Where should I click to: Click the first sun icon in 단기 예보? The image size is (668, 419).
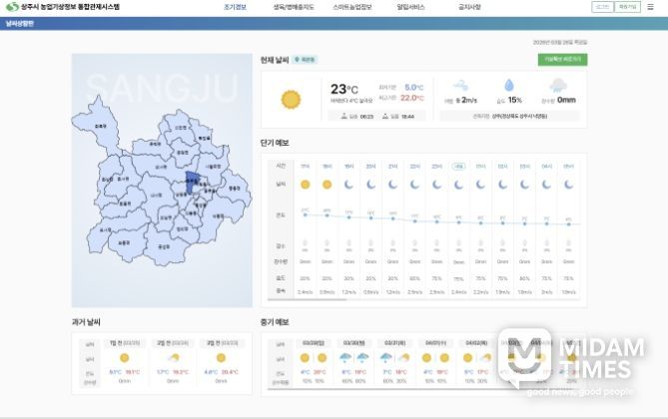coord(305,185)
